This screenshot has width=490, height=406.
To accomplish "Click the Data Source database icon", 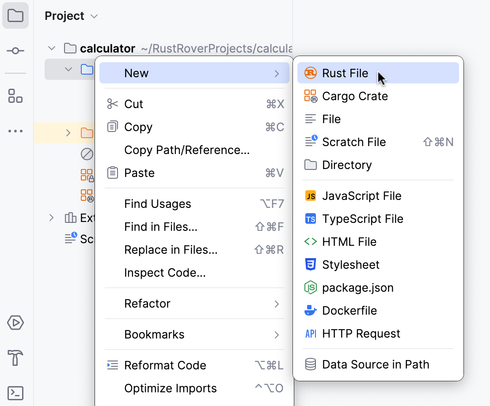I will [310, 364].
